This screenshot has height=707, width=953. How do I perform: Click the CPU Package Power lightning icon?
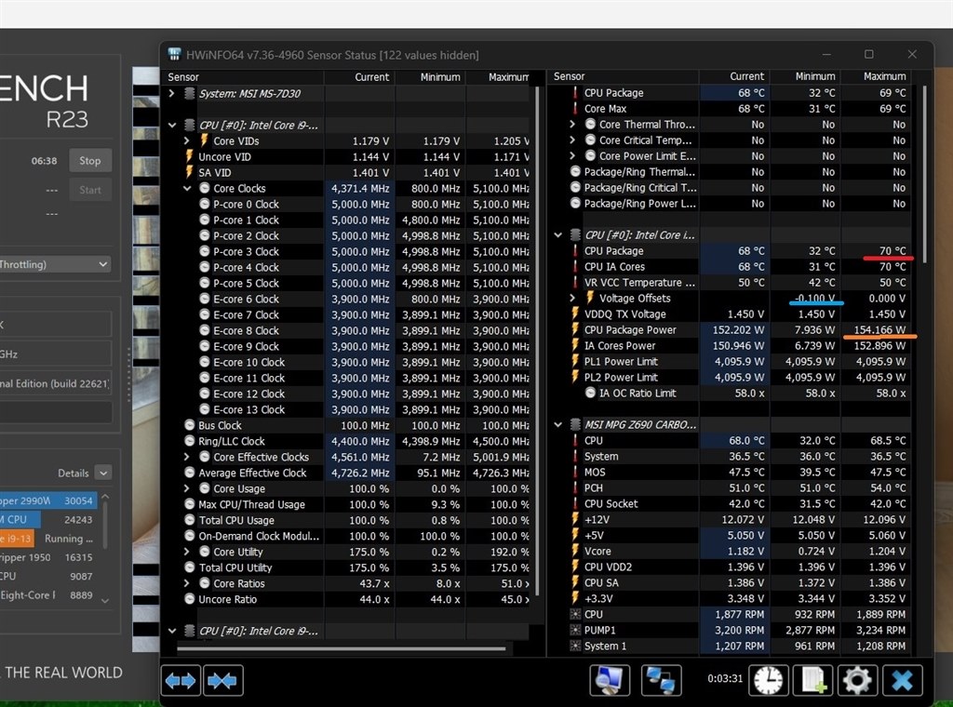(575, 330)
